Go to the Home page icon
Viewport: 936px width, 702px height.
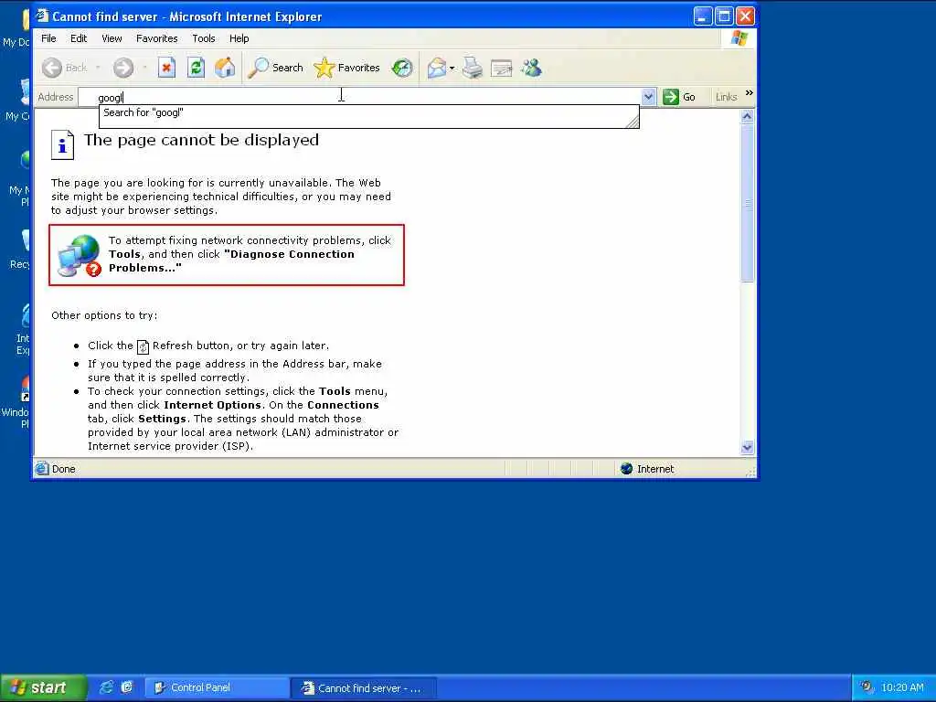225,68
